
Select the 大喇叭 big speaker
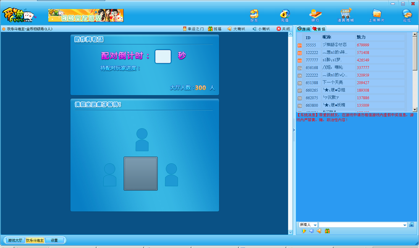coord(236,29)
